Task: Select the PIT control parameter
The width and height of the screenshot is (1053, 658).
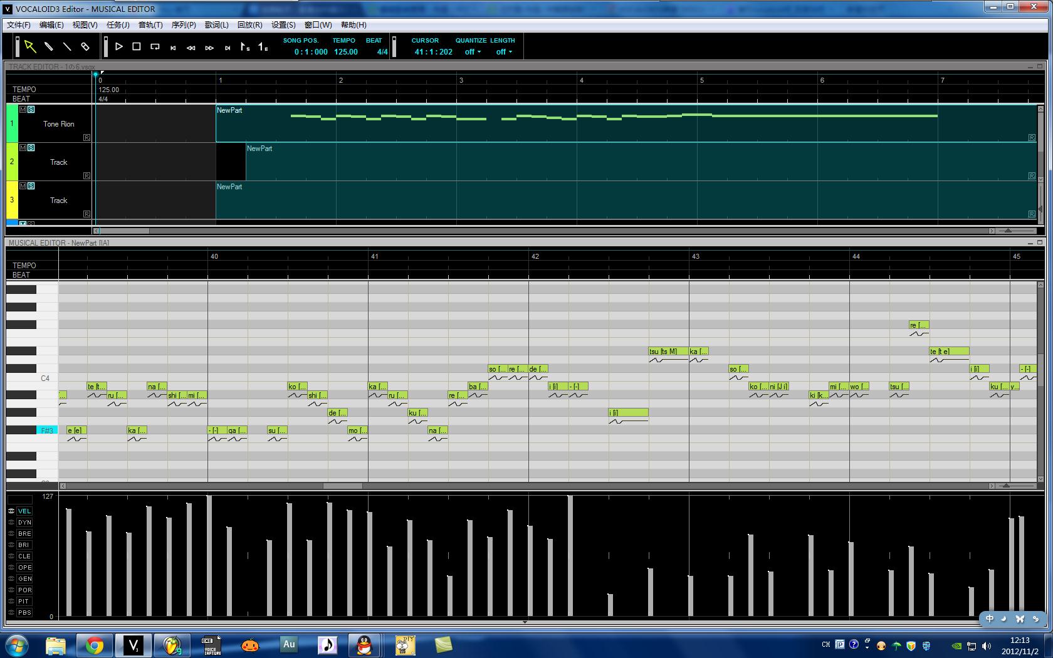Action: pos(24,601)
